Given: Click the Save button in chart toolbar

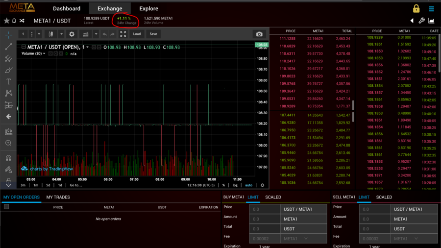Looking at the screenshot, I should [153, 34].
